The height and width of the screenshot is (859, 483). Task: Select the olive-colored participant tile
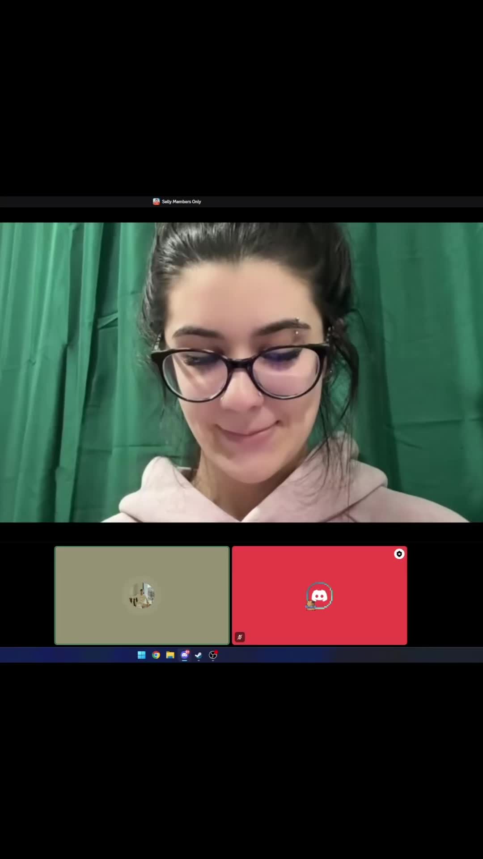tap(142, 595)
